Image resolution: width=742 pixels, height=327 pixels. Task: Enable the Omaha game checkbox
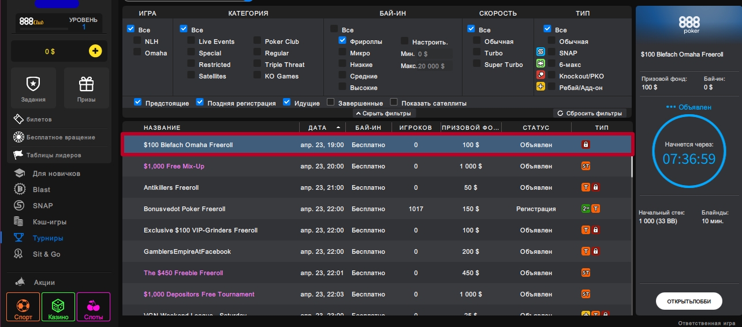137,52
